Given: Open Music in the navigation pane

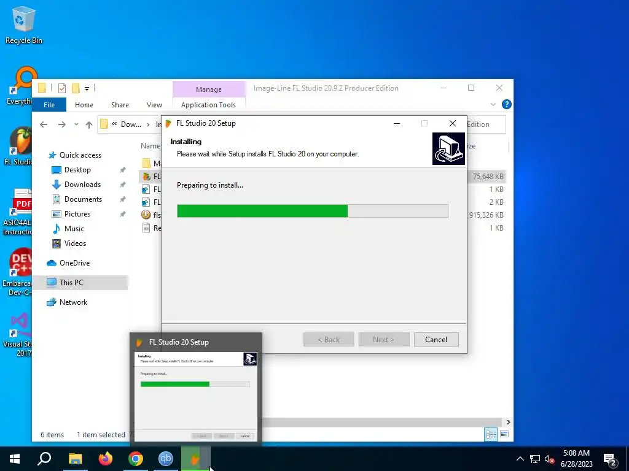Looking at the screenshot, I should tap(74, 229).
